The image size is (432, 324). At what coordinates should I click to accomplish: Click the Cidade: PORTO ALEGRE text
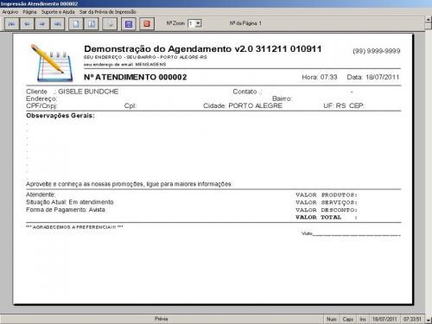[x=243, y=105]
